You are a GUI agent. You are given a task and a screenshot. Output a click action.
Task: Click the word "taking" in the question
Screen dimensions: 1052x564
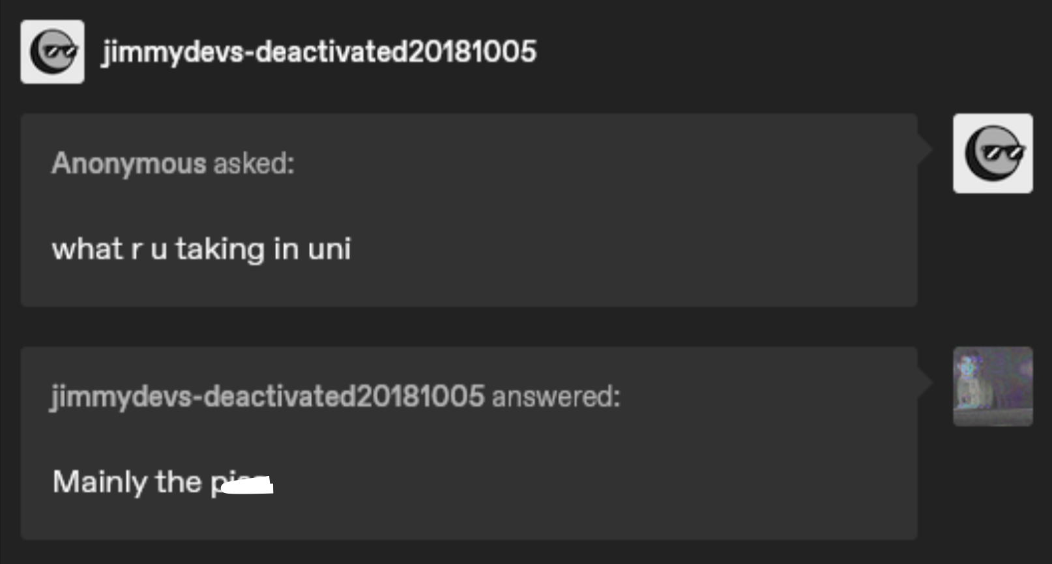click(219, 249)
